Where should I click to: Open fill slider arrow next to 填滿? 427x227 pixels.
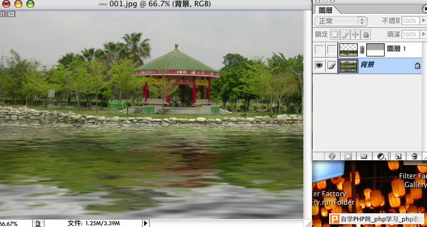pos(423,34)
